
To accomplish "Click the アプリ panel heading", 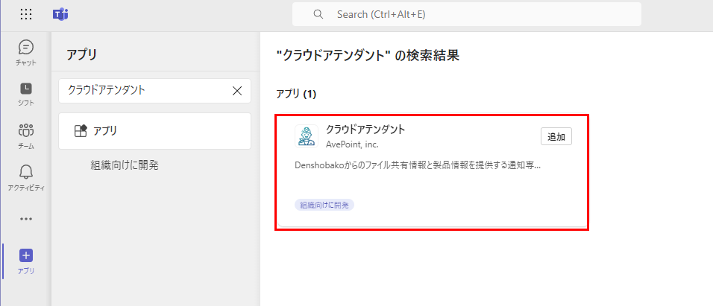I will point(82,55).
